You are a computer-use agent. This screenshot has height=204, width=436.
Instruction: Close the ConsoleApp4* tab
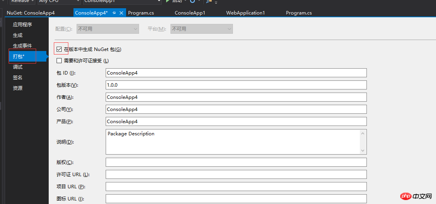pos(121,13)
